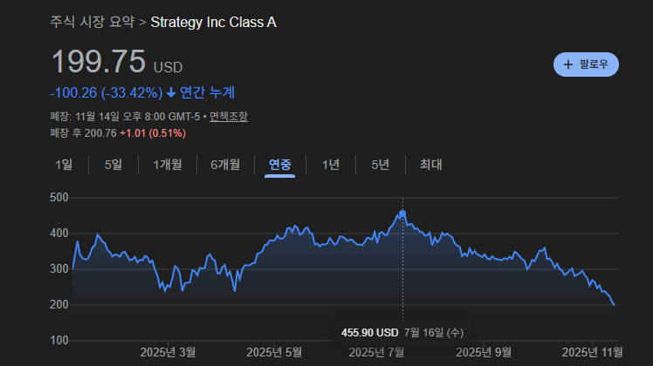Open the 5년 range tab
This screenshot has width=653, height=366.
click(x=381, y=164)
